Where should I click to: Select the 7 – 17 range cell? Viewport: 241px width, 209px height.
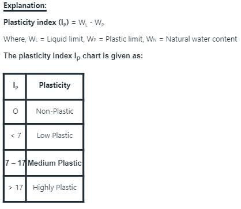tap(15, 163)
